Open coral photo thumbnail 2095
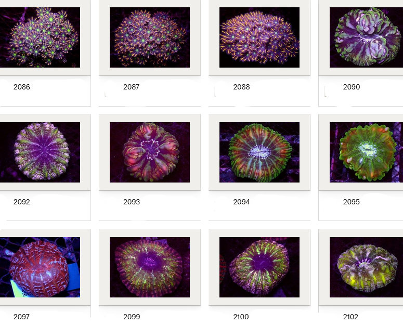This screenshot has width=403, height=325. (x=366, y=152)
